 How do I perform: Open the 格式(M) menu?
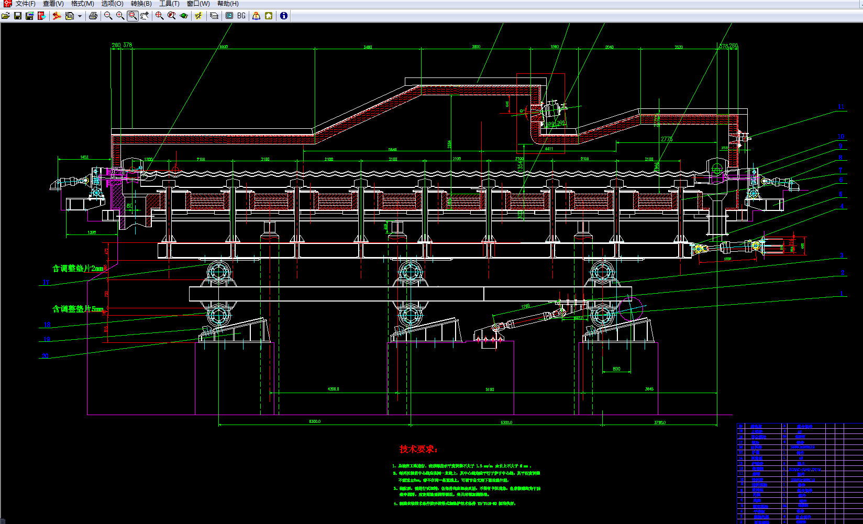[x=82, y=4]
